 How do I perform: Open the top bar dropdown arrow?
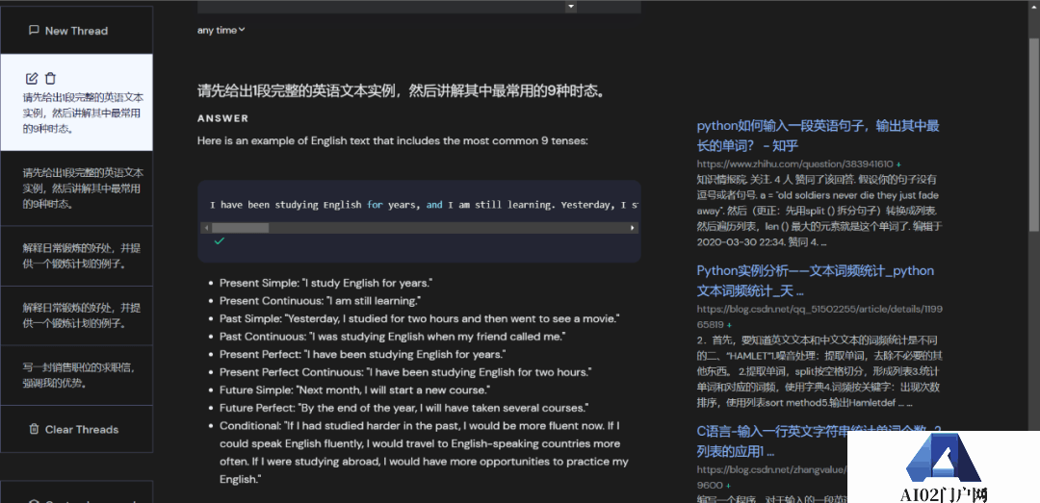click(x=571, y=6)
